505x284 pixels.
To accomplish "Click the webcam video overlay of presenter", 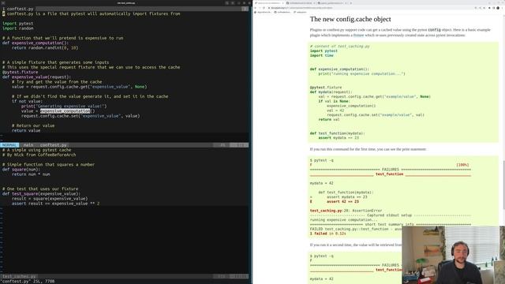I will pyautogui.click(x=454, y=255).
